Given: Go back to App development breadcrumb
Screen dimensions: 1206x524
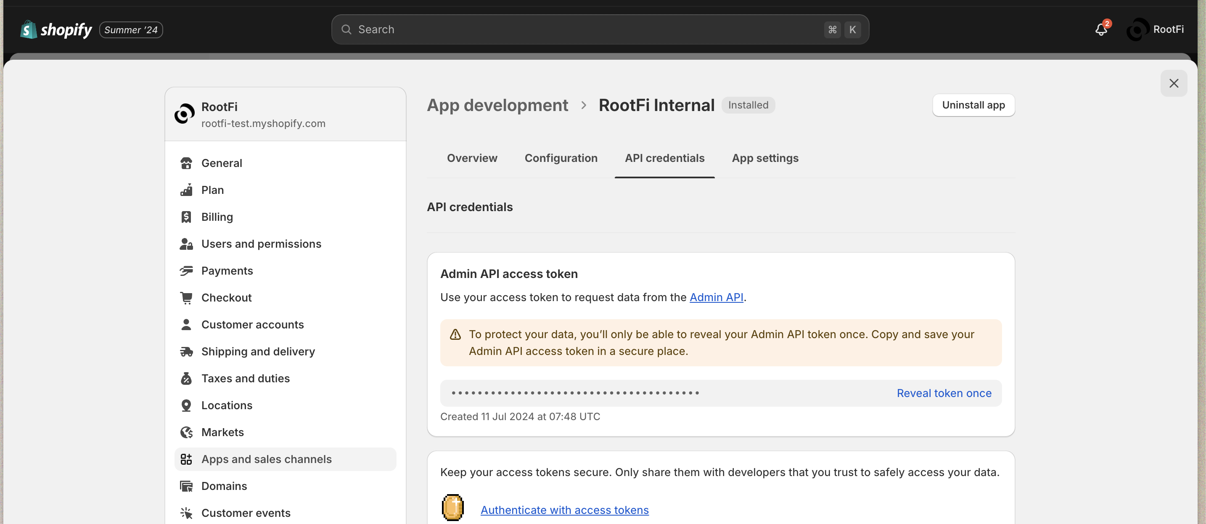Looking at the screenshot, I should tap(497, 106).
